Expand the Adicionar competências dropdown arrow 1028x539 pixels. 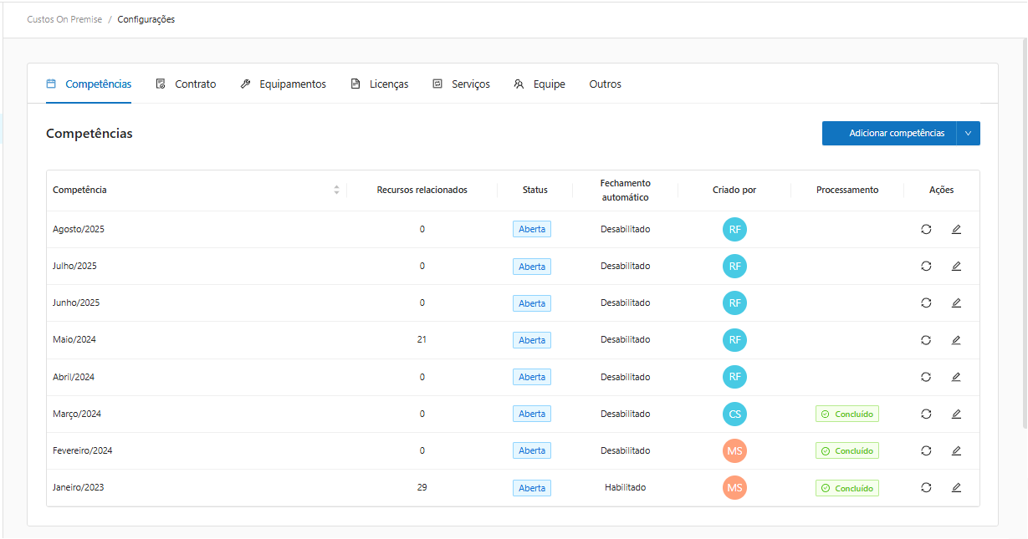pos(968,133)
